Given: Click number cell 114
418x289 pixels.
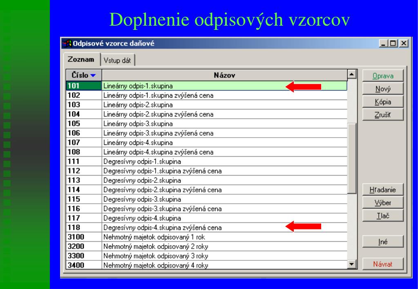Looking at the screenshot, I should pos(84,190).
